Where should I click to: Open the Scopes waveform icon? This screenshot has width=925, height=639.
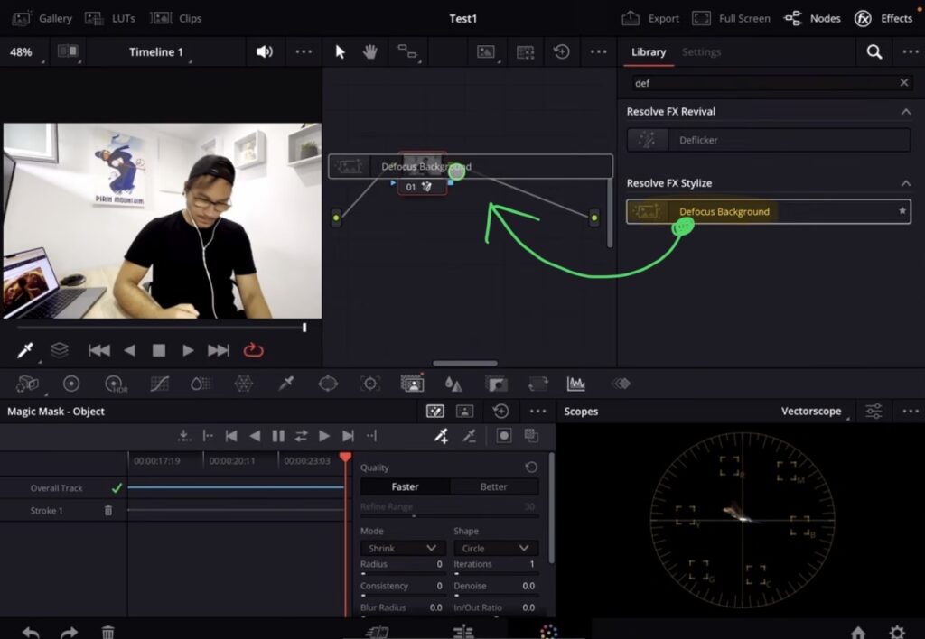click(575, 383)
